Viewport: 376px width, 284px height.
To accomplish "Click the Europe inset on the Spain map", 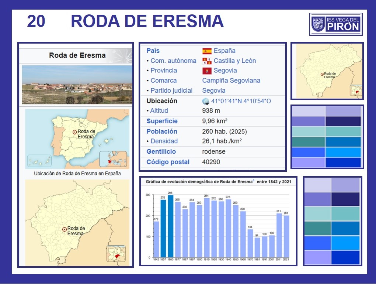I will 113,159.
